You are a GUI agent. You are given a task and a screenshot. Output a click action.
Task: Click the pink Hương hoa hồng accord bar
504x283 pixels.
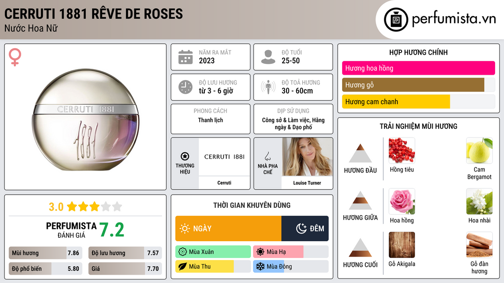pos(418,68)
